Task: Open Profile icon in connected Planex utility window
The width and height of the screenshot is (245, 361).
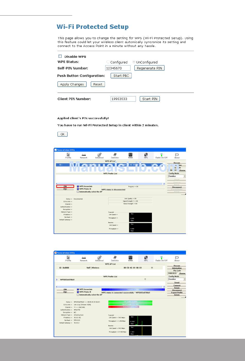Action: tap(68, 258)
